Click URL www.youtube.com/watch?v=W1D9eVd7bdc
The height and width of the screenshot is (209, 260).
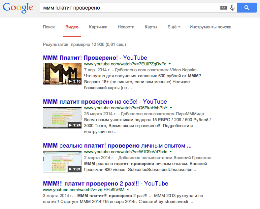[x=126, y=152]
